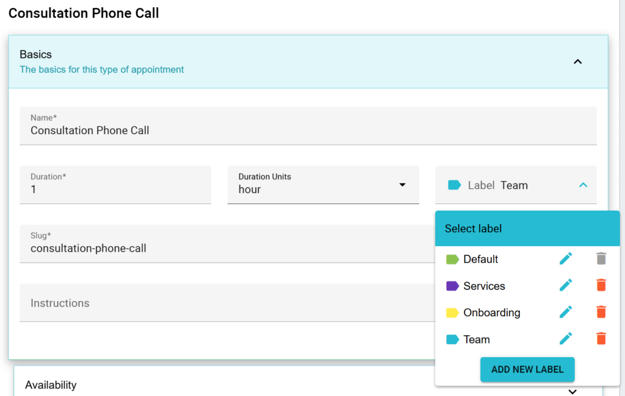
Task: Click pencil icon beside Team label
Action: coord(566,339)
